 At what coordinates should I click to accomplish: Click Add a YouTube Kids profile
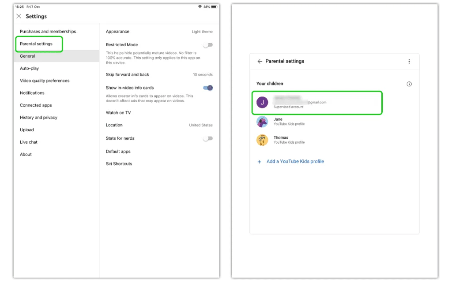295,161
